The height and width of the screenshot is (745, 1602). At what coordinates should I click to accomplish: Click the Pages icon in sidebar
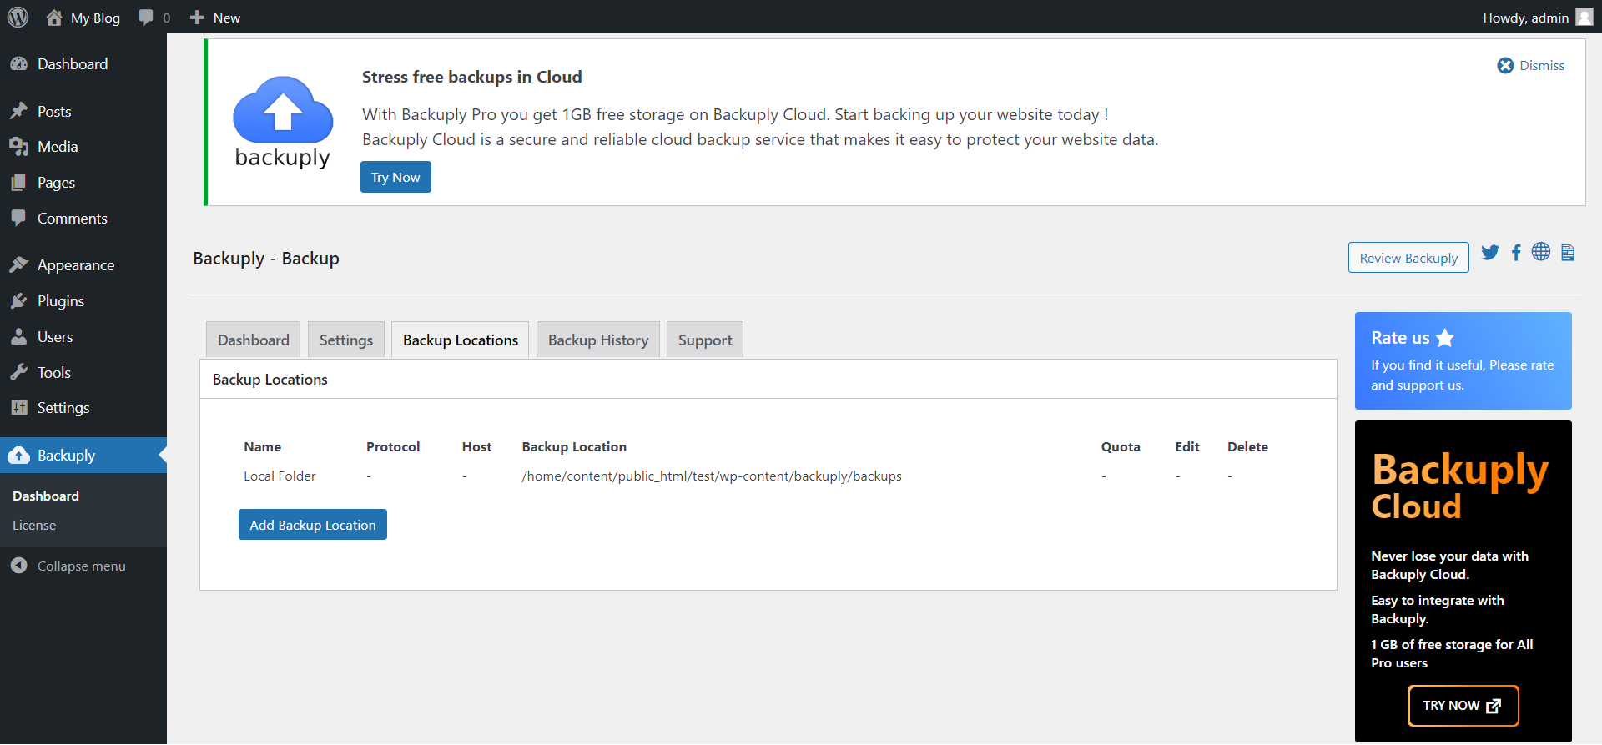pyautogui.click(x=18, y=183)
